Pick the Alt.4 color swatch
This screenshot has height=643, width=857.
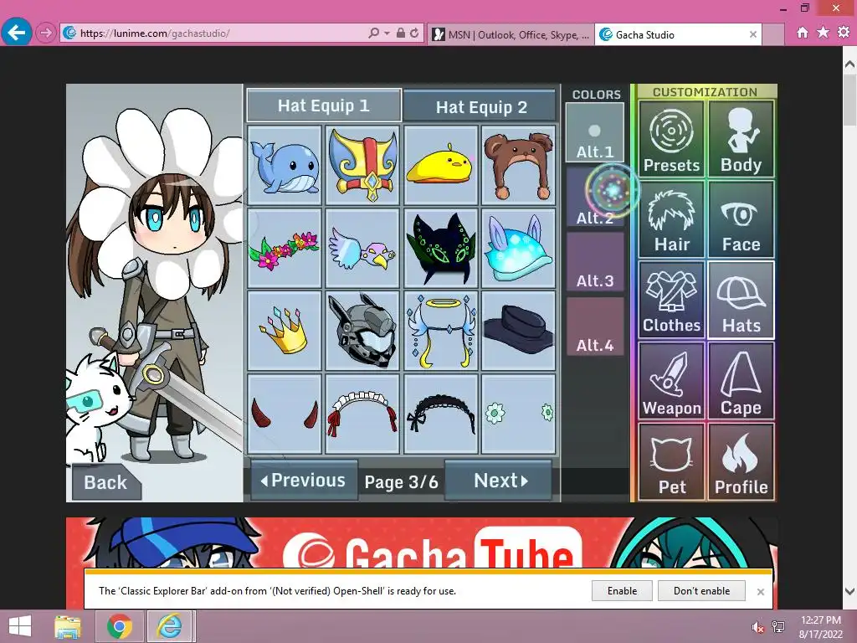point(595,327)
